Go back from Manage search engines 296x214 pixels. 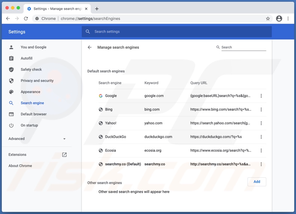click(90, 47)
